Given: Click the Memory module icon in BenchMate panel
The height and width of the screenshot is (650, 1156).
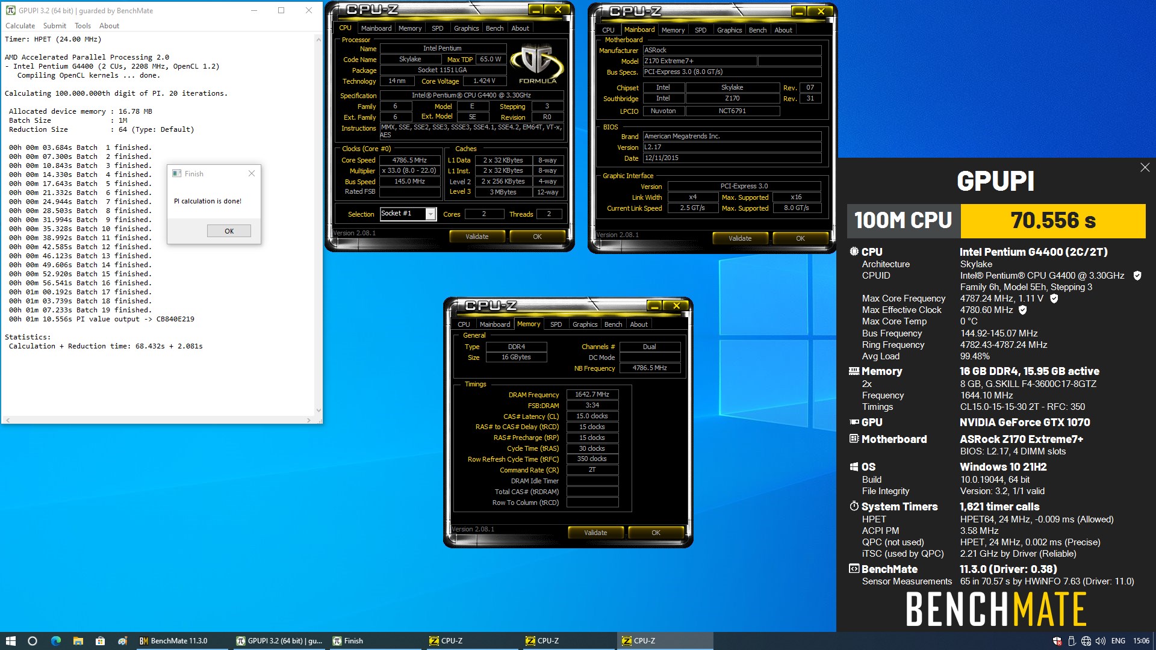Looking at the screenshot, I should coord(854,371).
